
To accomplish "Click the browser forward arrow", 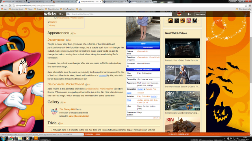I will click(x=6, y=5).
